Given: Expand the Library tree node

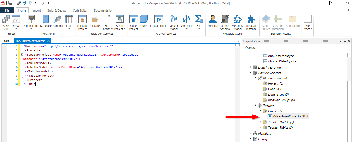Looking at the screenshot, I should point(250,139).
